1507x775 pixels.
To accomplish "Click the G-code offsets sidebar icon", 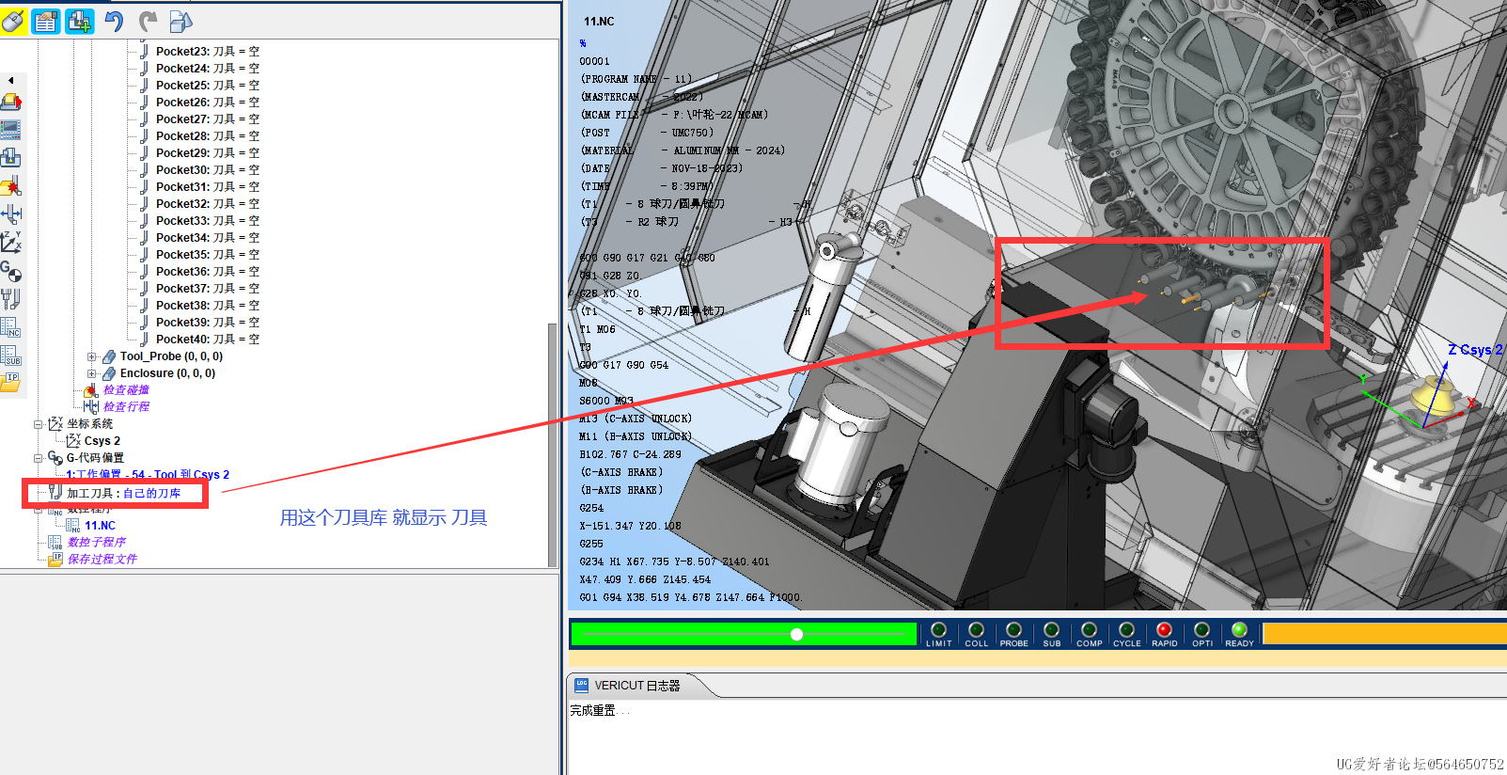I will click(11, 272).
